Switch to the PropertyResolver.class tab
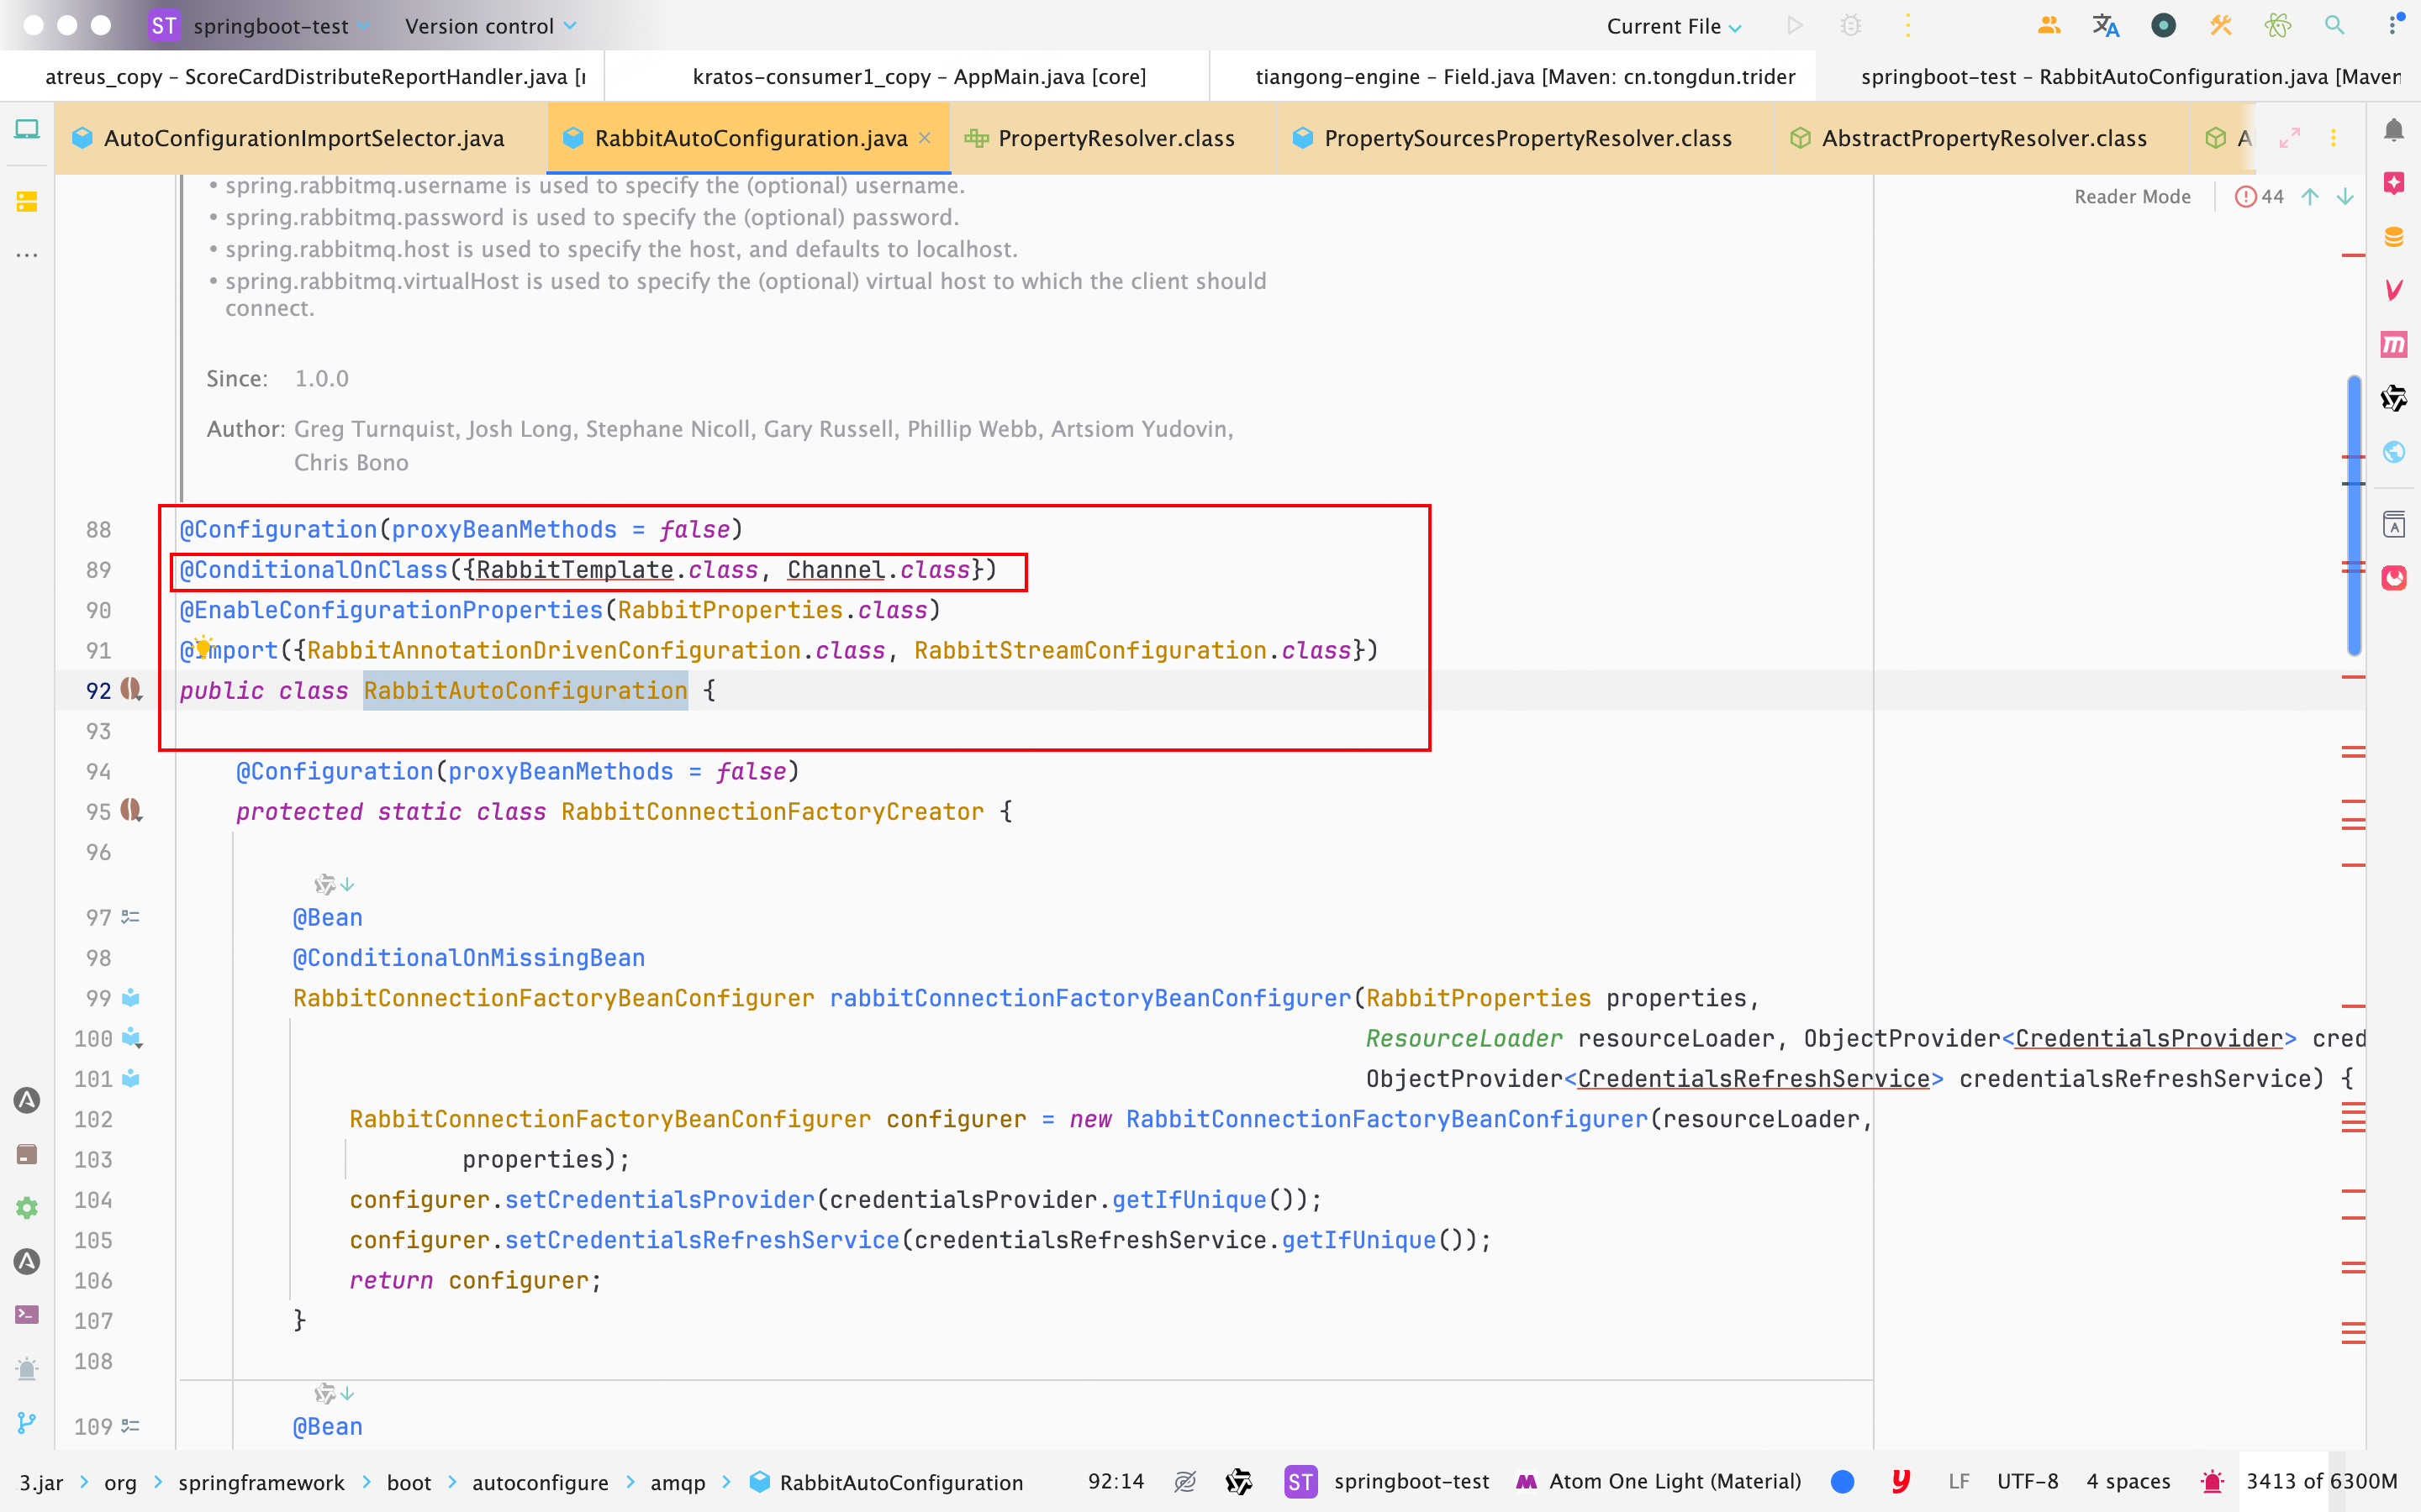This screenshot has height=1512, width=2421. click(1116, 138)
